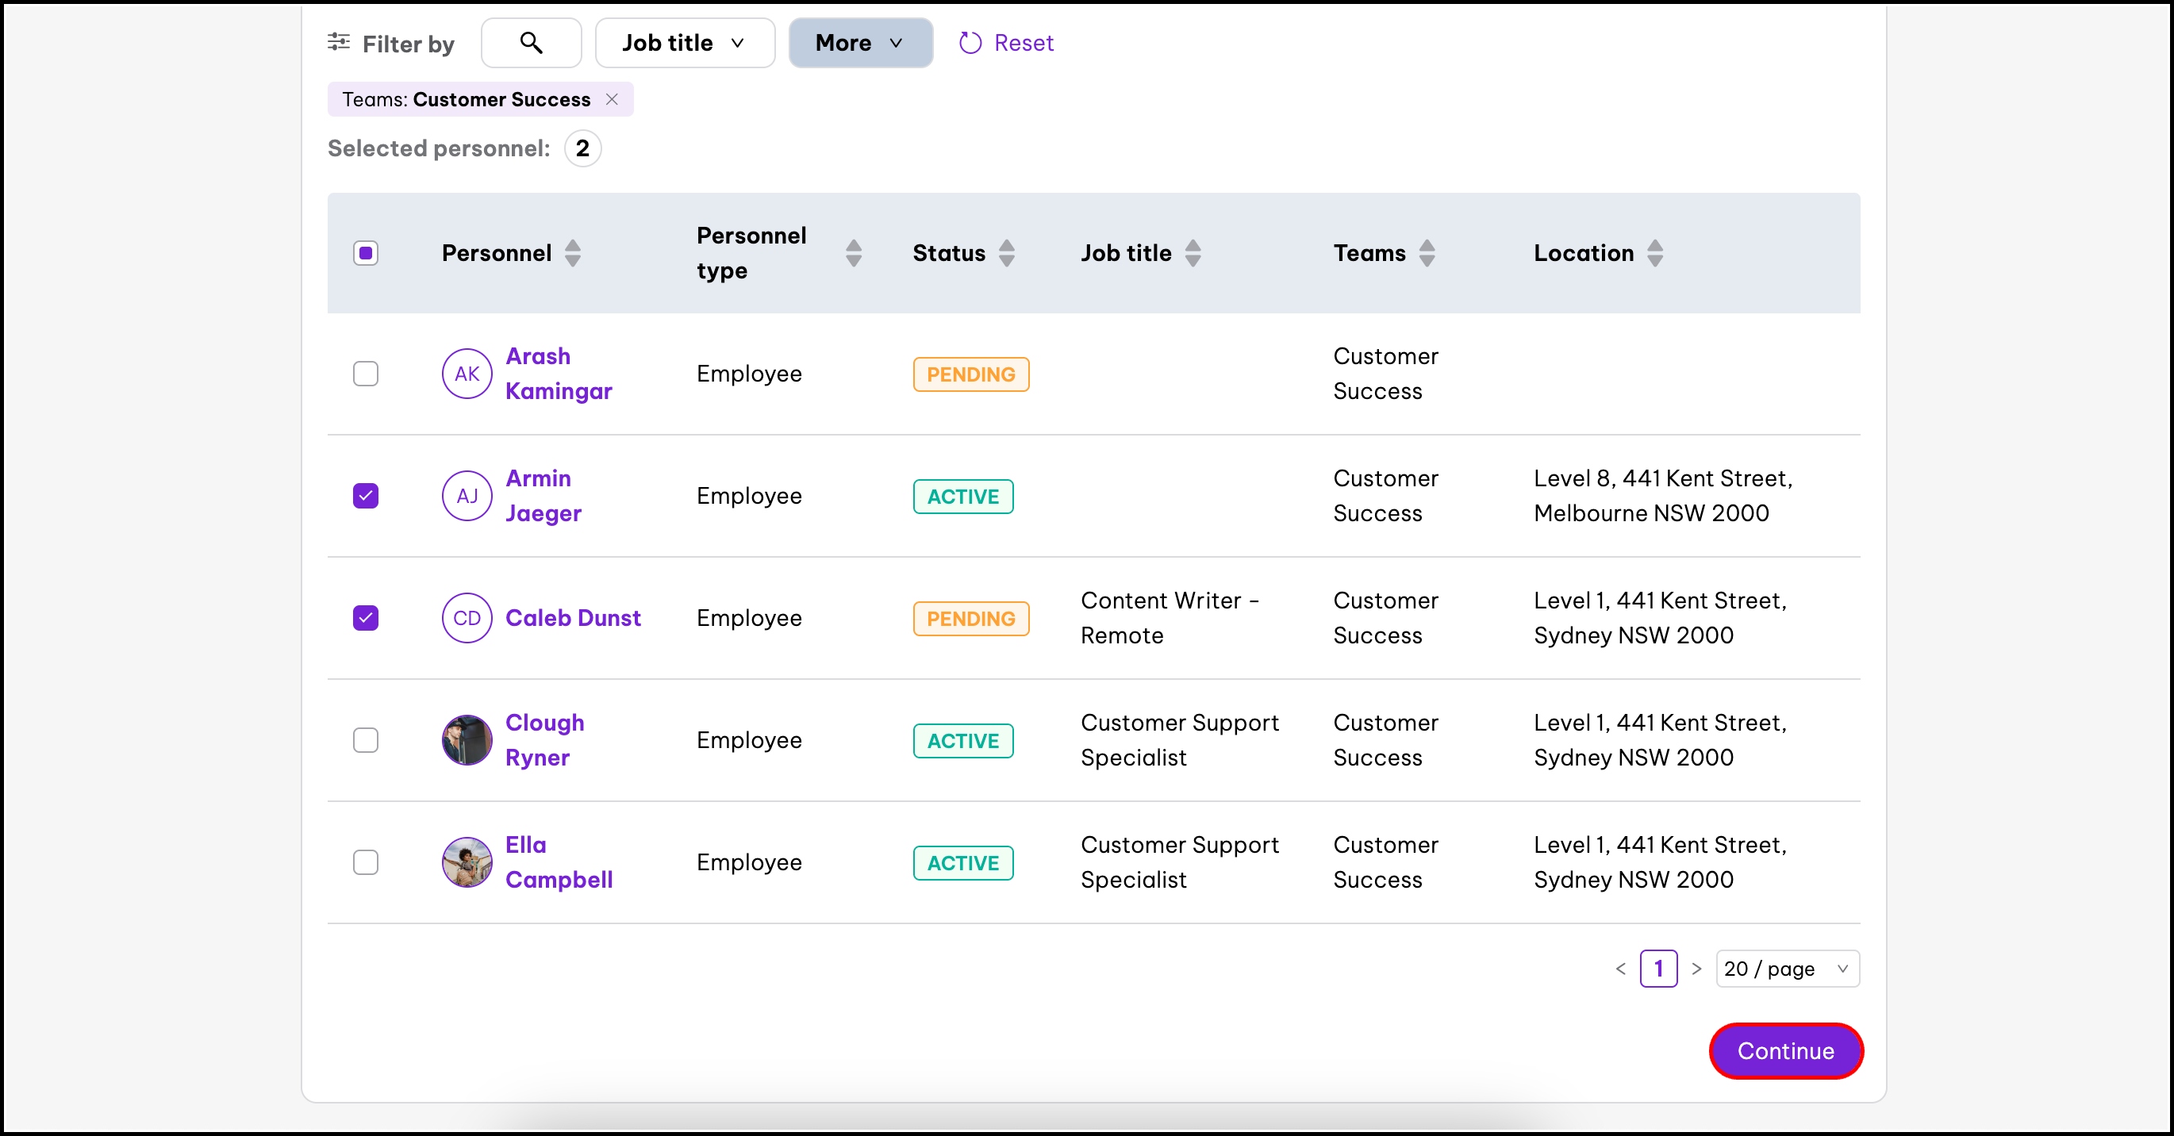Sort by Personnel column arrows

(572, 253)
